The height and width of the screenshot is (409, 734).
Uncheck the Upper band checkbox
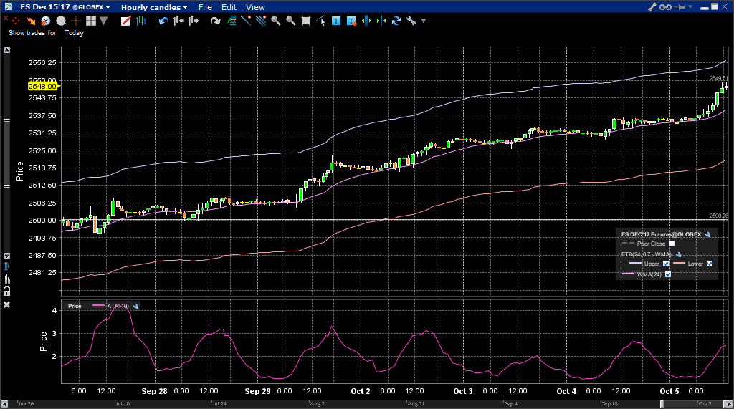tap(666, 264)
